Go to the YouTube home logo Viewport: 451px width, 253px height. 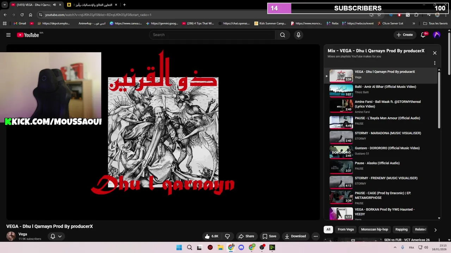pyautogui.click(x=28, y=35)
